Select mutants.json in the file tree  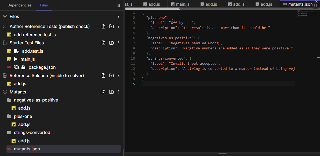click(64, 149)
